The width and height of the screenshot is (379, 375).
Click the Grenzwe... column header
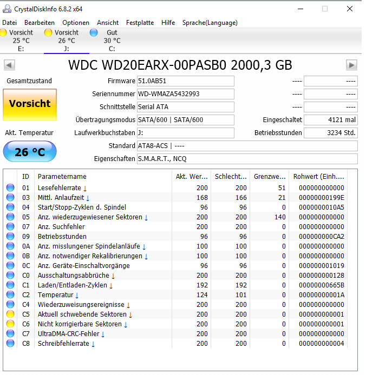pos(270,177)
